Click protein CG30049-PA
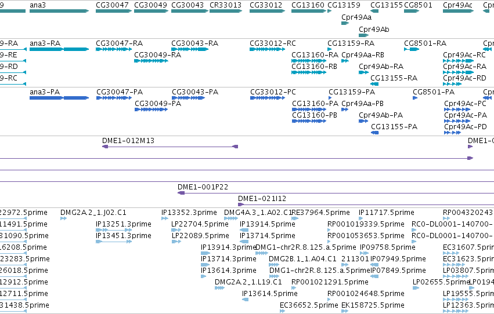Image resolution: width=494 pixels, height=314 pixels. pos(152,109)
